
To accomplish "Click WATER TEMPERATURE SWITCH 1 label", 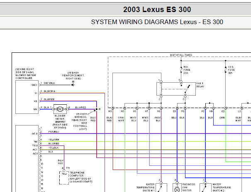I will click(x=145, y=187).
